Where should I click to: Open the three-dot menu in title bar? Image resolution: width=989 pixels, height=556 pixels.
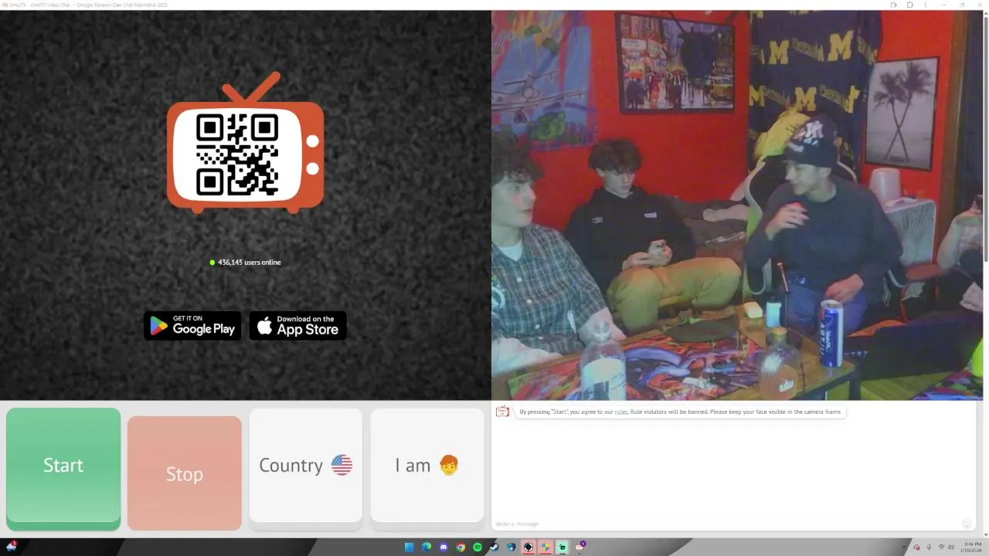point(926,5)
